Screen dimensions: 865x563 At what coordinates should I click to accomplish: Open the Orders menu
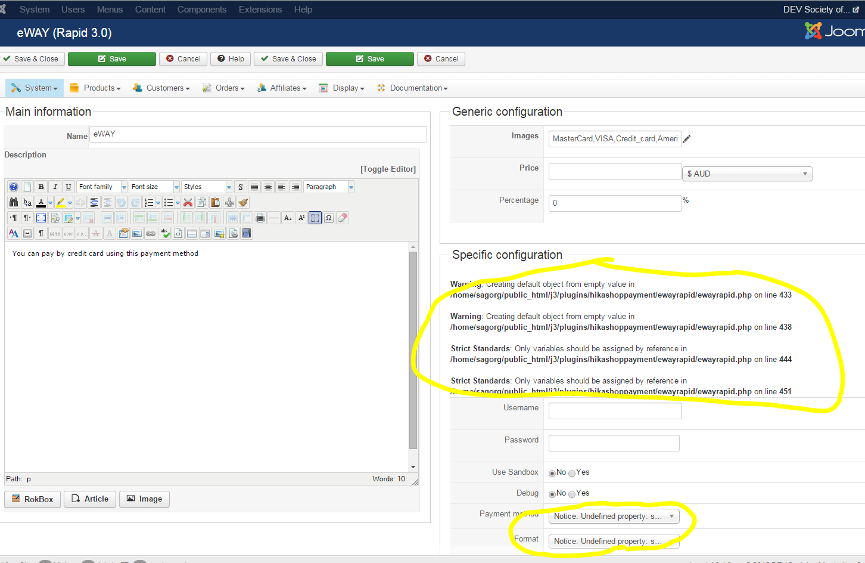pos(230,88)
